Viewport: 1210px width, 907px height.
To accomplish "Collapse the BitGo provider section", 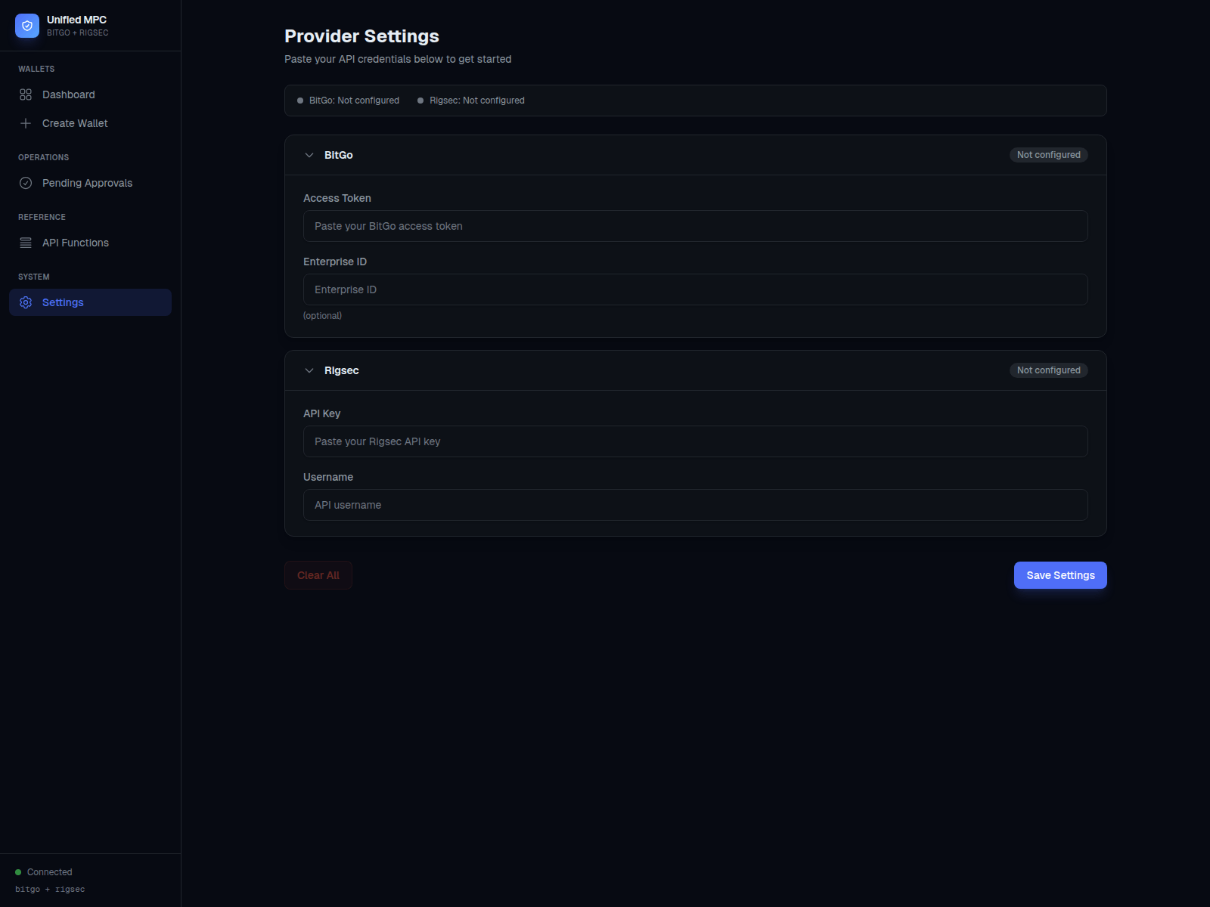I will (309, 155).
